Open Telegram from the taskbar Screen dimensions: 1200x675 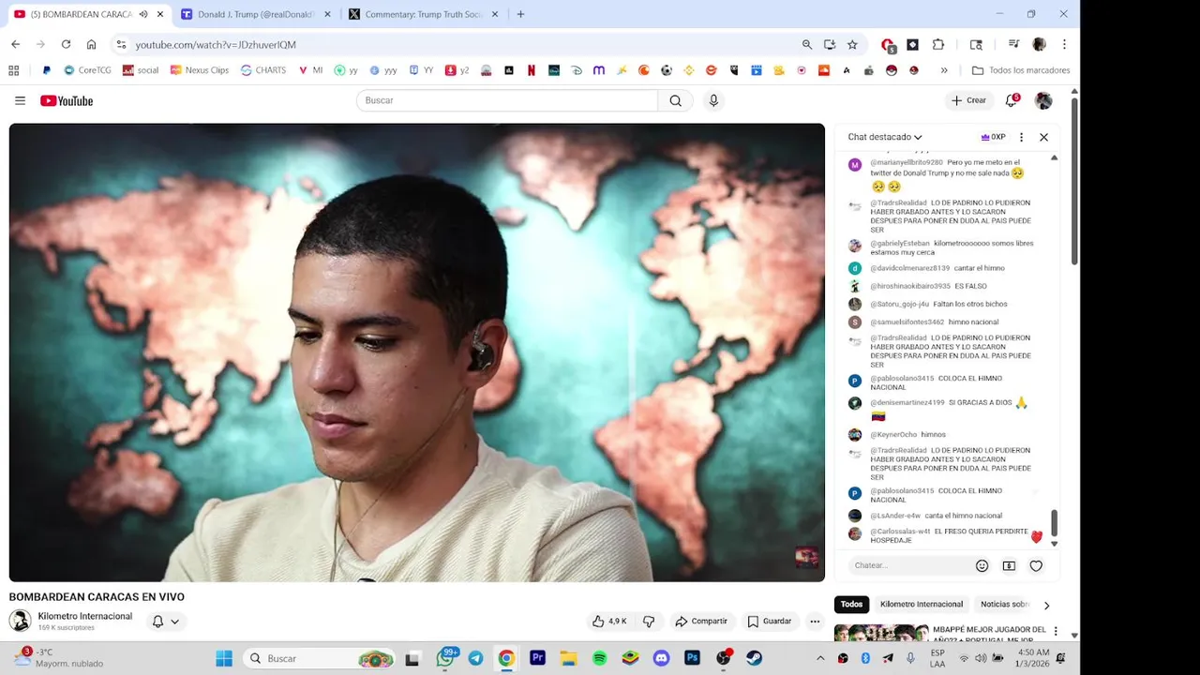pos(475,658)
